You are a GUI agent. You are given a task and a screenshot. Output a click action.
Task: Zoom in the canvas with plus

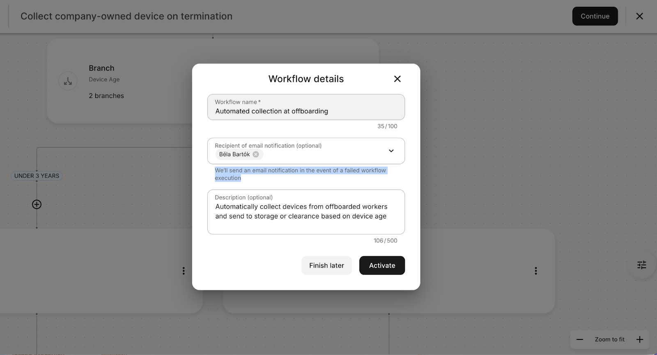(x=639, y=339)
